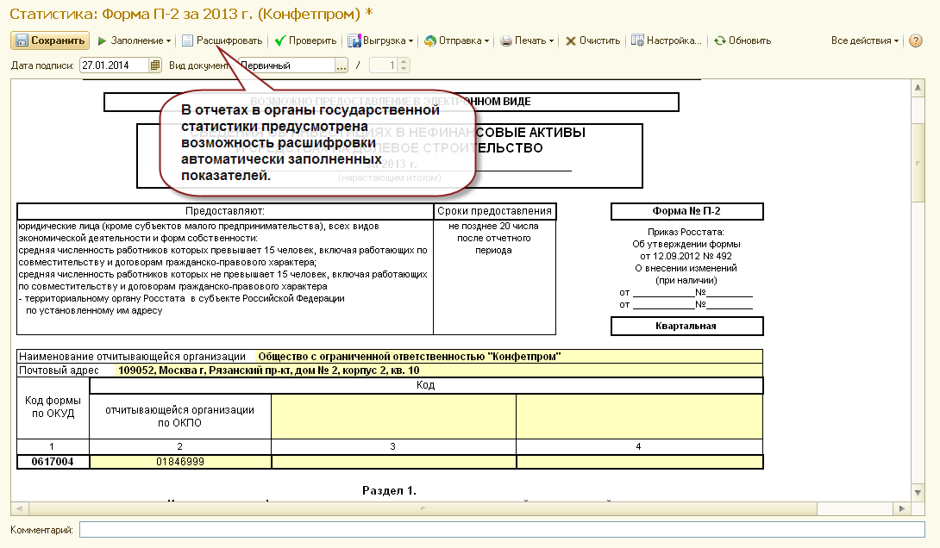Decrease the correction number with the down arrow

pyautogui.click(x=404, y=69)
